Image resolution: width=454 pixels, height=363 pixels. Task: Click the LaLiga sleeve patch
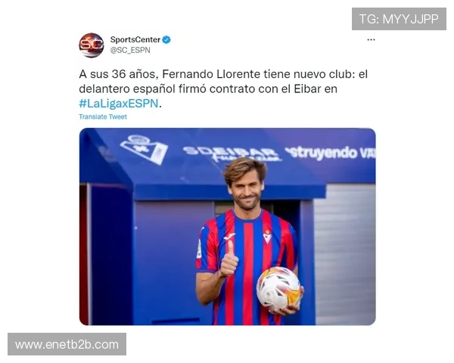click(x=199, y=250)
